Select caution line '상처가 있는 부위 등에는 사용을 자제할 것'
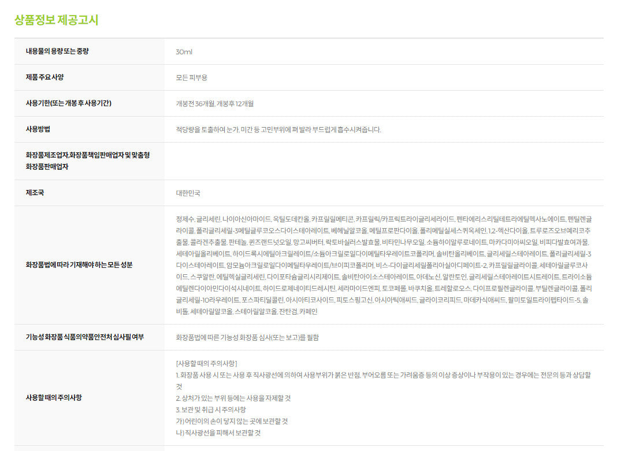617x451 pixels. (x=233, y=398)
